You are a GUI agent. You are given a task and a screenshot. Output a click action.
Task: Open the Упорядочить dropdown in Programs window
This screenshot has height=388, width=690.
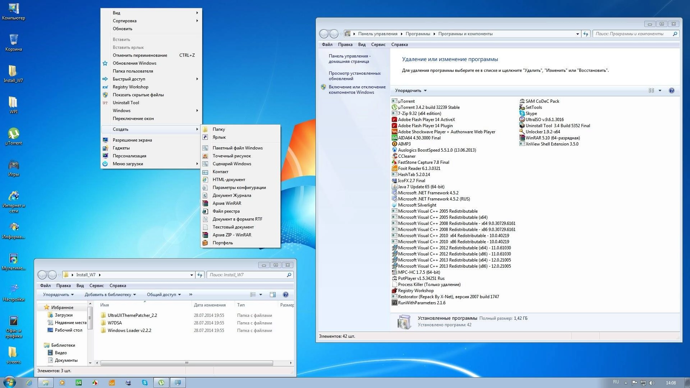tap(411, 91)
